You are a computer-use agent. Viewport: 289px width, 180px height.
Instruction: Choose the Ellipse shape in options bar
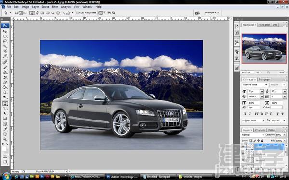53,12
